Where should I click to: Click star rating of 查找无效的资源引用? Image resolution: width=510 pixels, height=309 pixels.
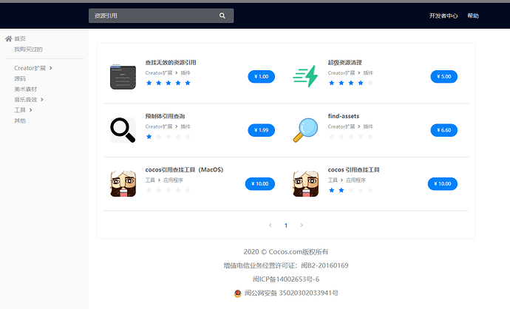[169, 83]
